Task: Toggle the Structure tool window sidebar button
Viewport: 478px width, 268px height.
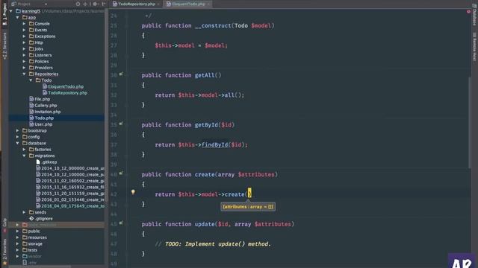Action: [4, 46]
